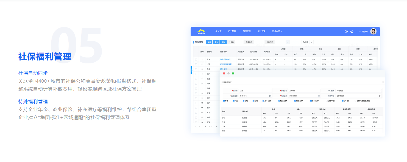Tick the checkbox for row 2 长沙
This screenshot has width=407, height=162.
(196, 64)
